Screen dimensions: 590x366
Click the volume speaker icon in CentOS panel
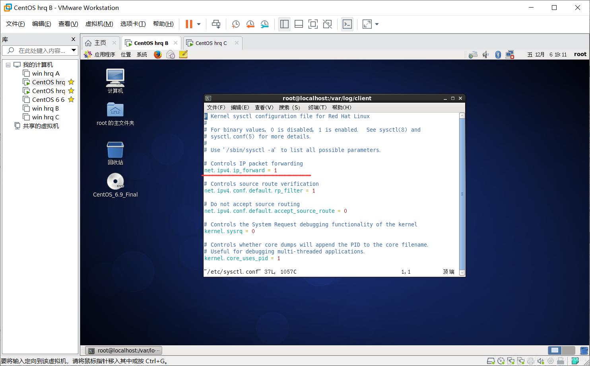click(x=485, y=55)
